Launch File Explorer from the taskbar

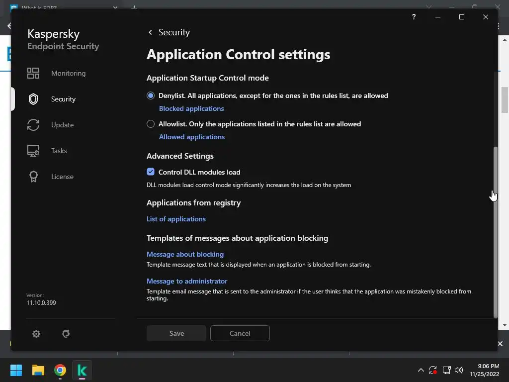pyautogui.click(x=38, y=370)
